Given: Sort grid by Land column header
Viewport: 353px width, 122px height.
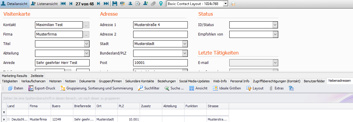Looking at the screenshot, I should coord(18,106).
